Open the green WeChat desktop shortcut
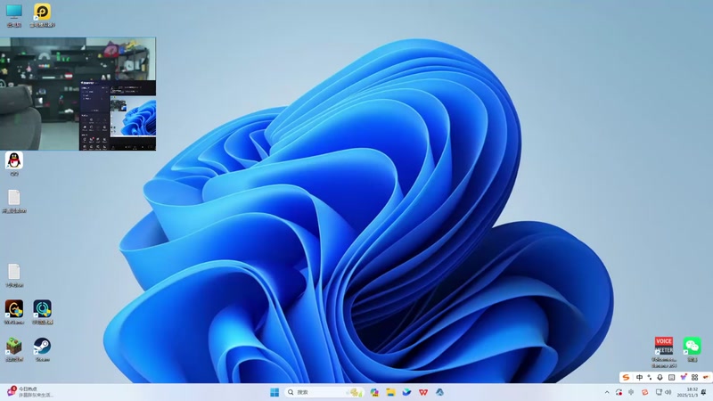 pyautogui.click(x=693, y=349)
